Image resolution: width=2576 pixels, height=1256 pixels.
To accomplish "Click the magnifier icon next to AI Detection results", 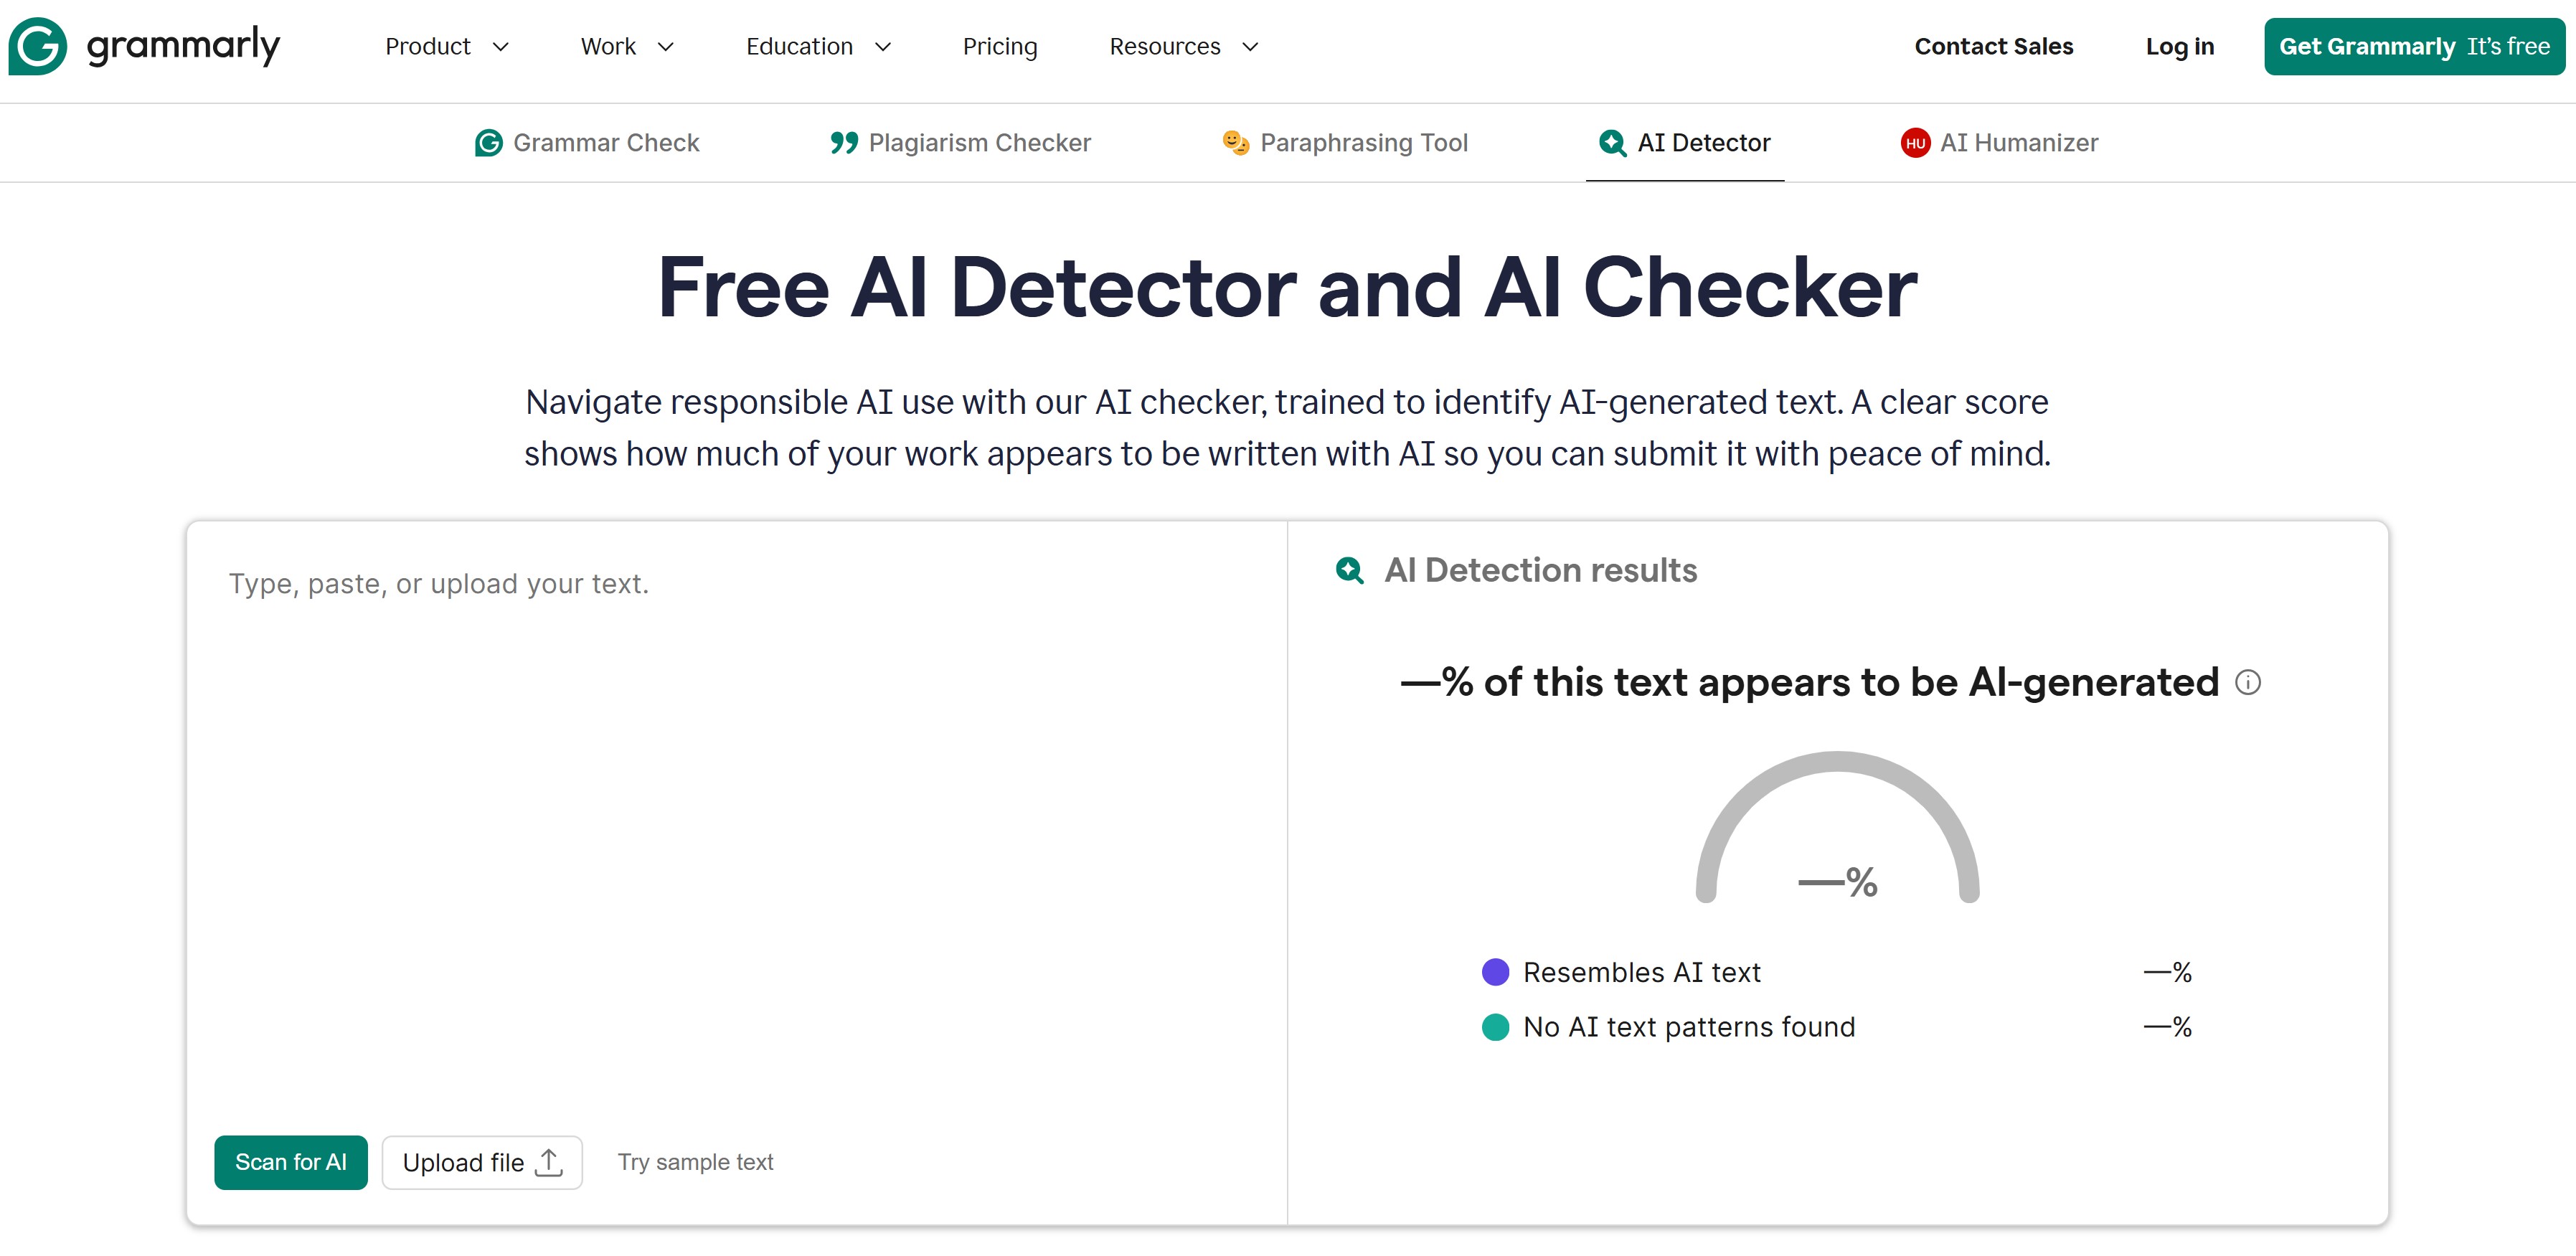I will [x=1350, y=570].
